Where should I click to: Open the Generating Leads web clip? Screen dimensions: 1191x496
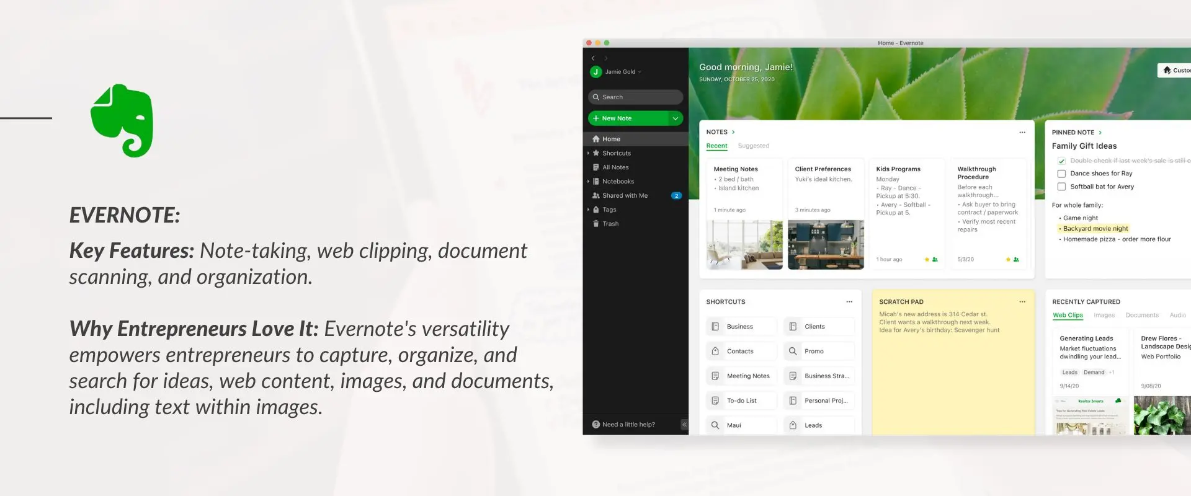1091,381
